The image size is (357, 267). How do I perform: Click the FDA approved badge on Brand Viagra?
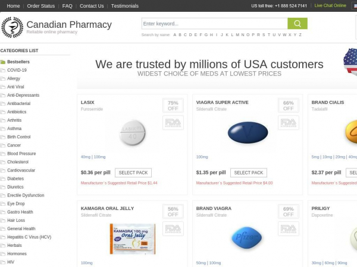click(x=288, y=228)
